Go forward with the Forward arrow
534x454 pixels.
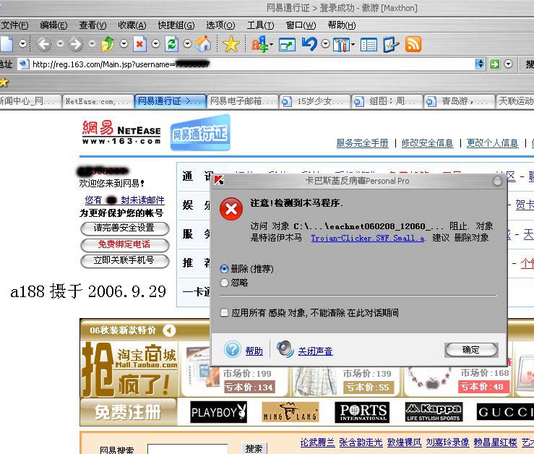(x=76, y=44)
